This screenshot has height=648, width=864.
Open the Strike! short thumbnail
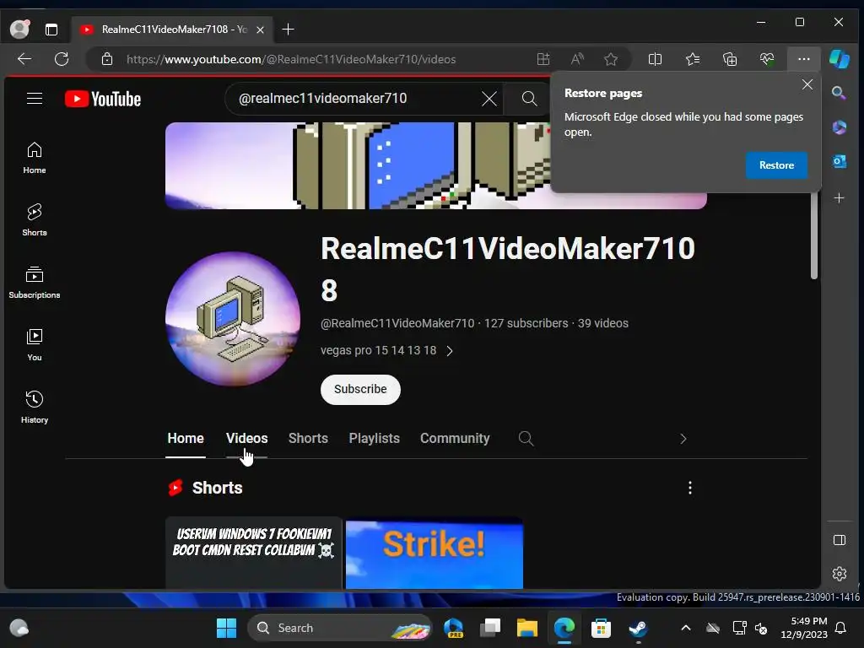click(x=435, y=553)
